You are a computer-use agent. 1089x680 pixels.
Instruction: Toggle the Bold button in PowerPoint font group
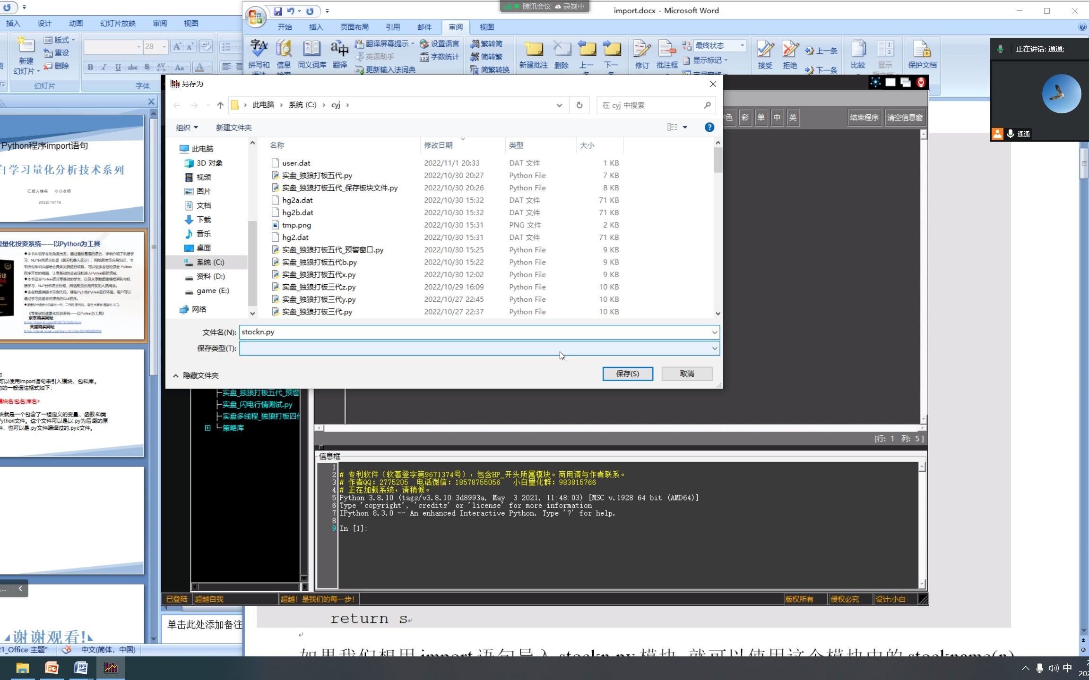click(x=90, y=67)
